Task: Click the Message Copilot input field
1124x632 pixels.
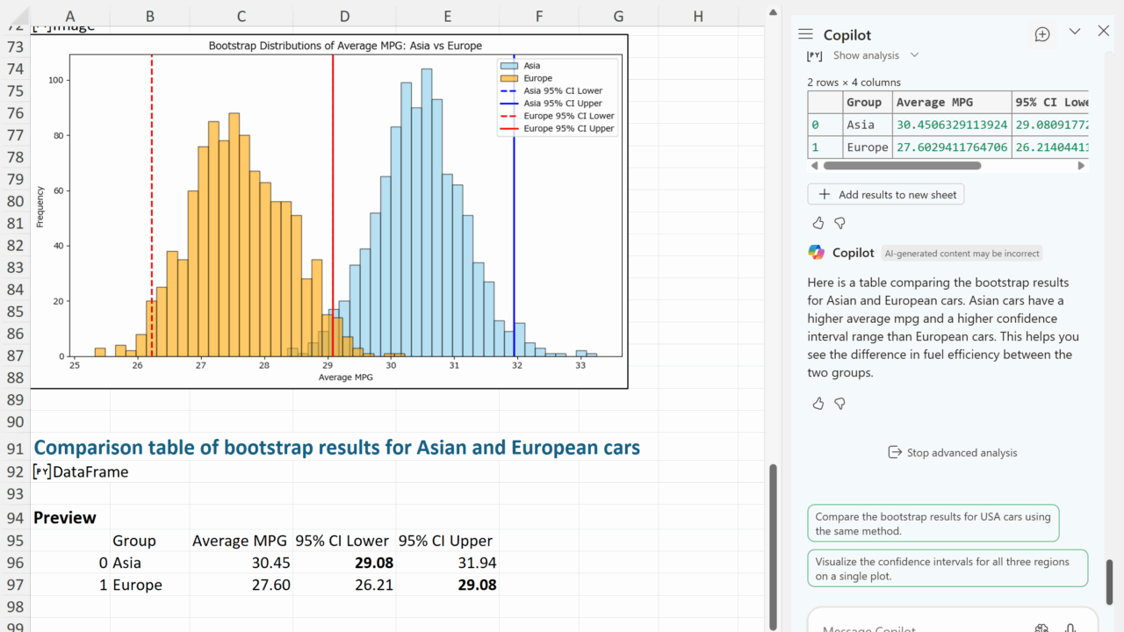Action: pyautogui.click(x=913, y=627)
